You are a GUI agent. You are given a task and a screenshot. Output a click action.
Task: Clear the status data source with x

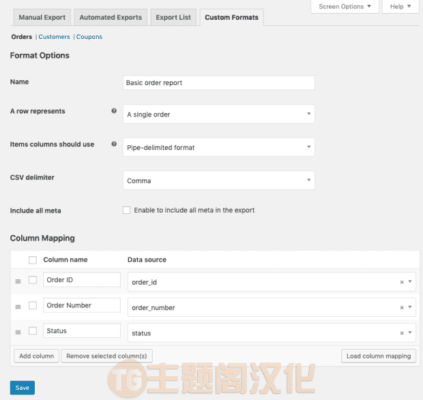(x=402, y=333)
